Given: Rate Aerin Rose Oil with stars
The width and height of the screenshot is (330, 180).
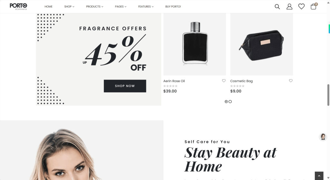Looking at the screenshot, I should [170, 86].
